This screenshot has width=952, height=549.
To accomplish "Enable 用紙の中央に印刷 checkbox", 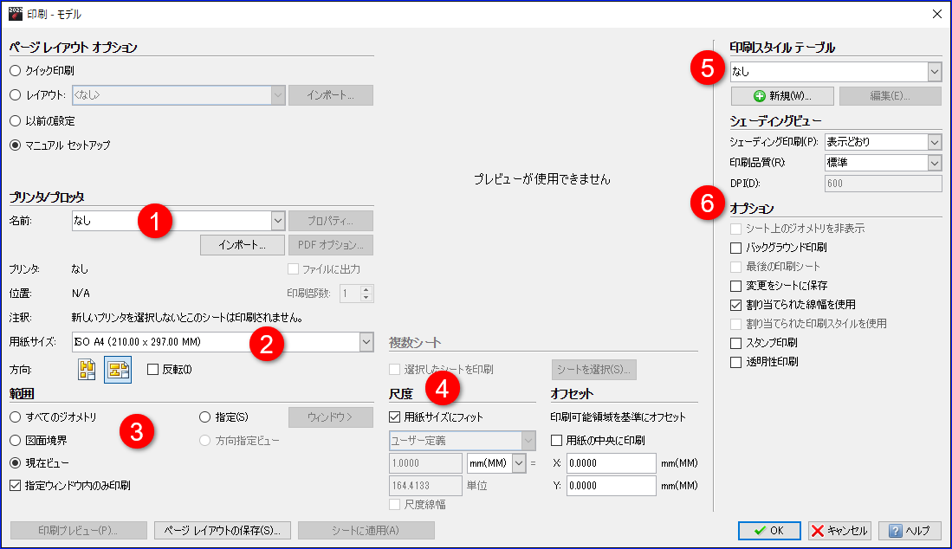I will 556,441.
